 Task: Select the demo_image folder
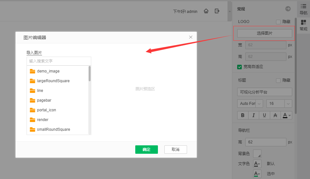pyautogui.click(x=58, y=71)
